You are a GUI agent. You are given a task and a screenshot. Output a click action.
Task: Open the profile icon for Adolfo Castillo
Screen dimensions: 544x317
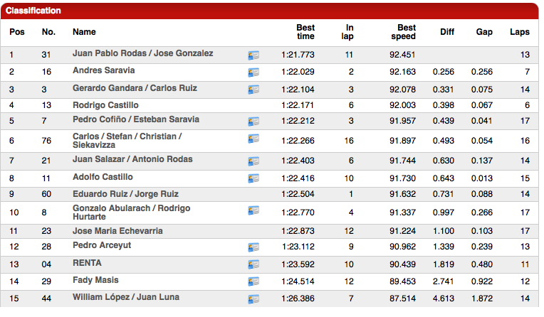point(253,178)
